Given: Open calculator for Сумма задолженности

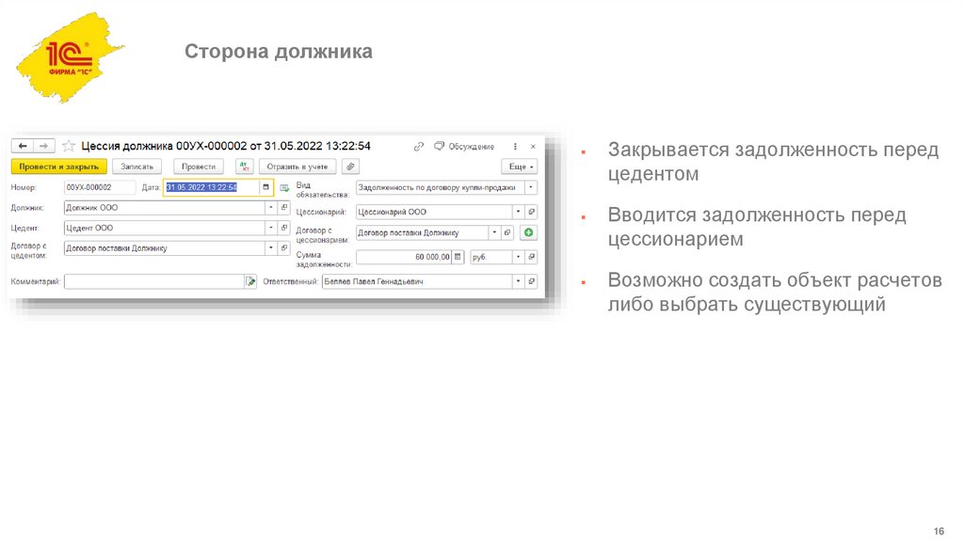Looking at the screenshot, I should click(x=458, y=257).
